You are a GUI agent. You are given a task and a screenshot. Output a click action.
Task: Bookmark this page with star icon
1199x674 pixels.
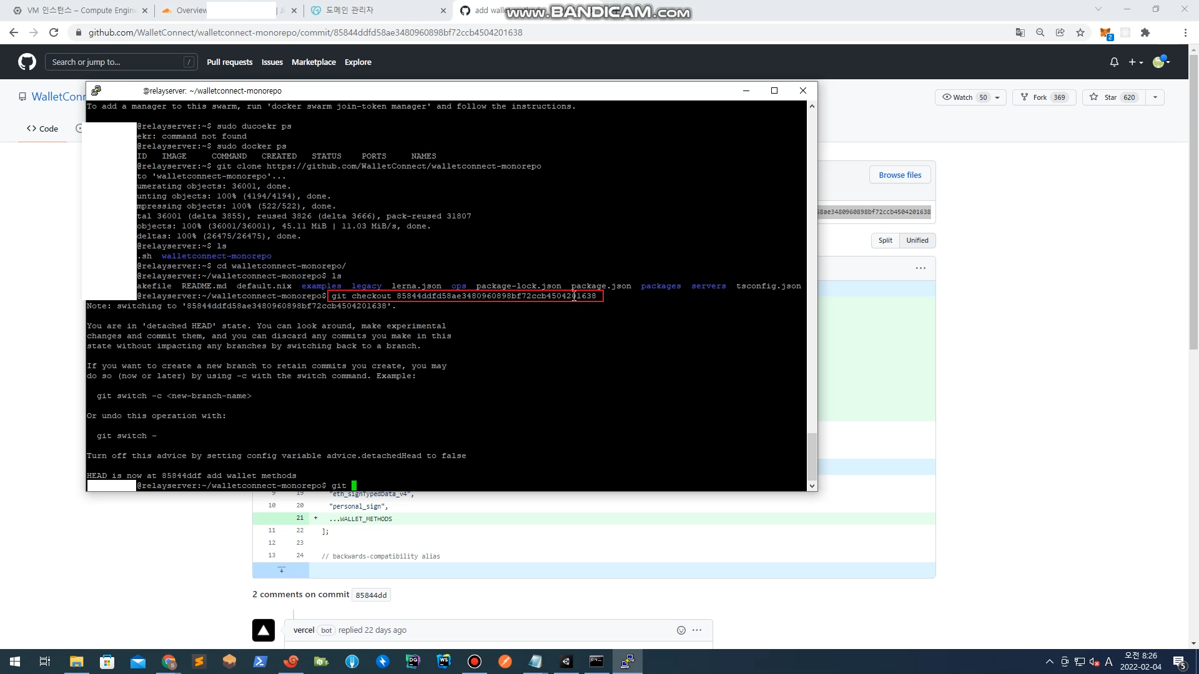(1080, 32)
